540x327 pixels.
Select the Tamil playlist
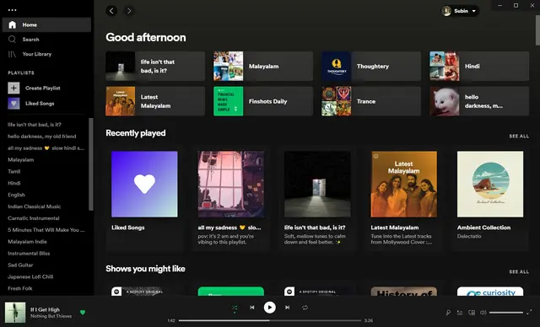(14, 171)
